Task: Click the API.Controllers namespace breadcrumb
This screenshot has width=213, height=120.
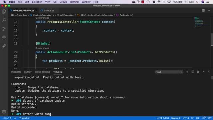Action: click(67, 15)
